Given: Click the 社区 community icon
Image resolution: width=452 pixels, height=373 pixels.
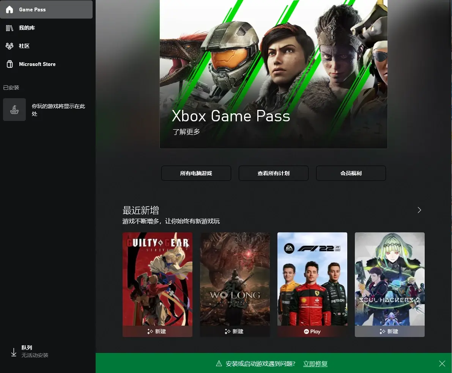Looking at the screenshot, I should tap(9, 46).
